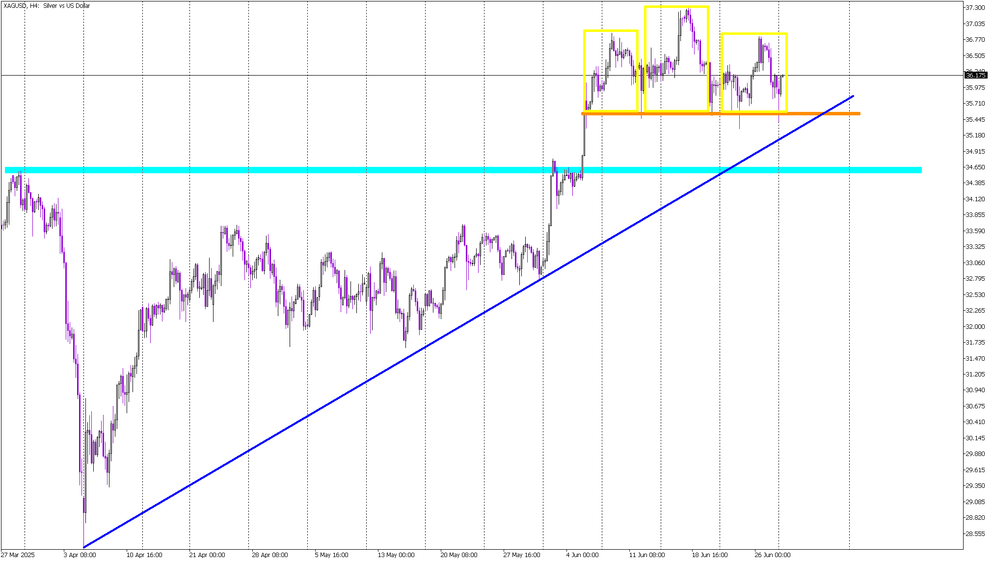The width and height of the screenshot is (994, 561).
Task: Click the 28 Apr 08:00 time label
Action: [x=270, y=555]
